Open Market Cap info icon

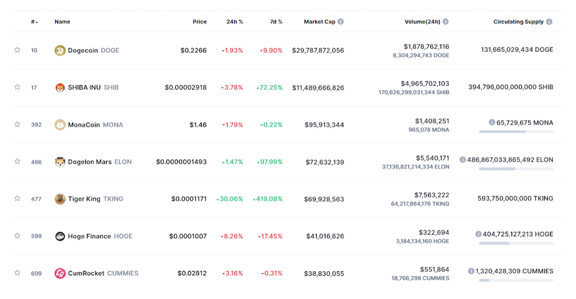(x=341, y=22)
